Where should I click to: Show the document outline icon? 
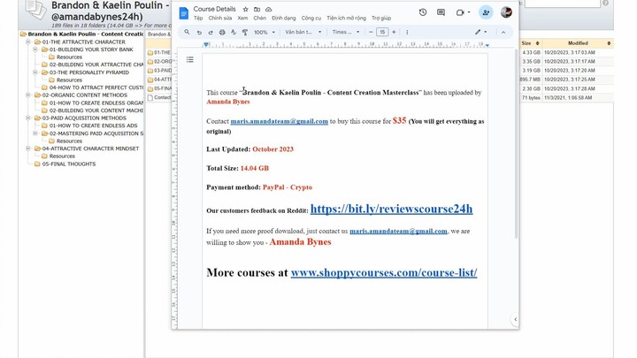tap(189, 60)
